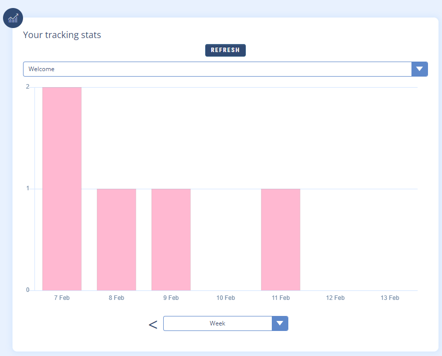
Task: Open the Welcome dropdown arrow
Action: point(419,69)
